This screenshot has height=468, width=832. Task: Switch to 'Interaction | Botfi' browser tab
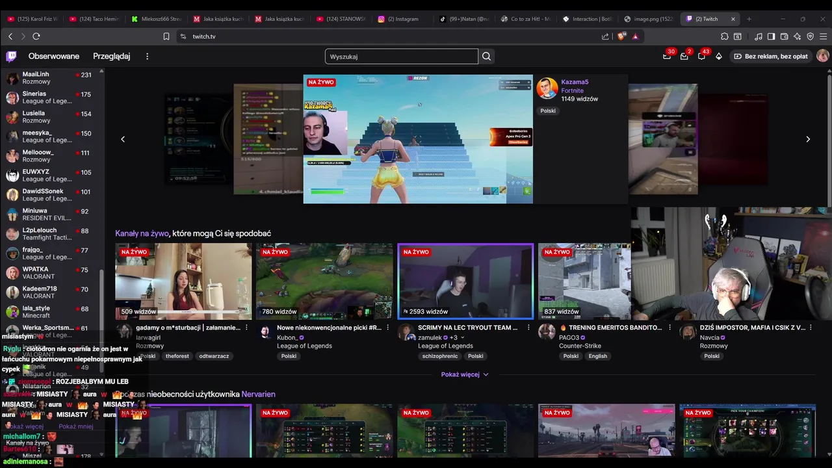[588, 19]
